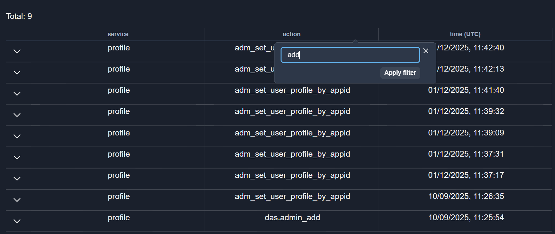This screenshot has width=555, height=234.
Task: Click action cell in the 11:37:31 row
Action: [292, 154]
